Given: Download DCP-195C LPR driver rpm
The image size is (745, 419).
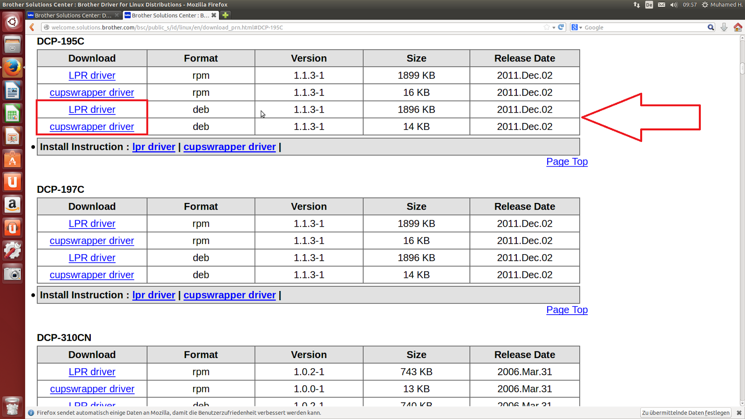Looking at the screenshot, I should [x=92, y=75].
